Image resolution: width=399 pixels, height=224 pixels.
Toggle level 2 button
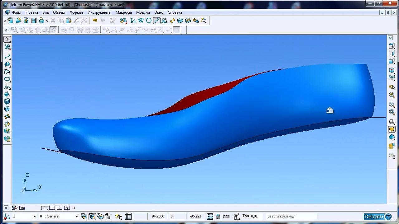point(60,208)
